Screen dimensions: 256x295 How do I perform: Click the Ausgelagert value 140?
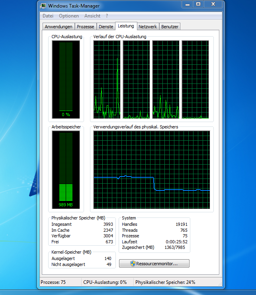click(108, 258)
